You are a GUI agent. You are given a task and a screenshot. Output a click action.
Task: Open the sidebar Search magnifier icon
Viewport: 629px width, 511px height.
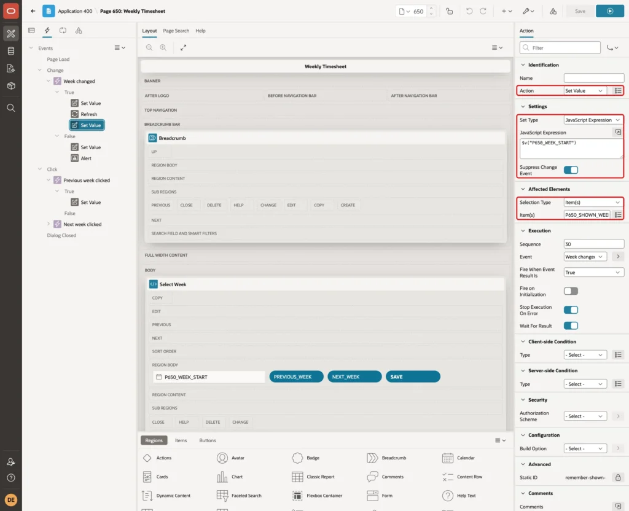(11, 108)
